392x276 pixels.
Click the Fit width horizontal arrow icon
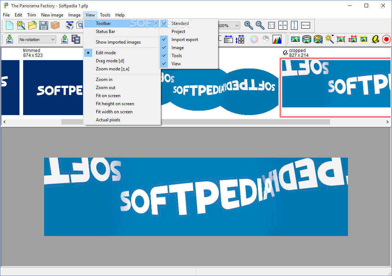[306, 25]
